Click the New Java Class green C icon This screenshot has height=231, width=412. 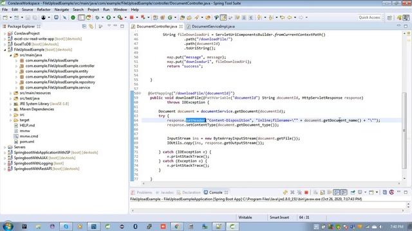click(x=170, y=17)
